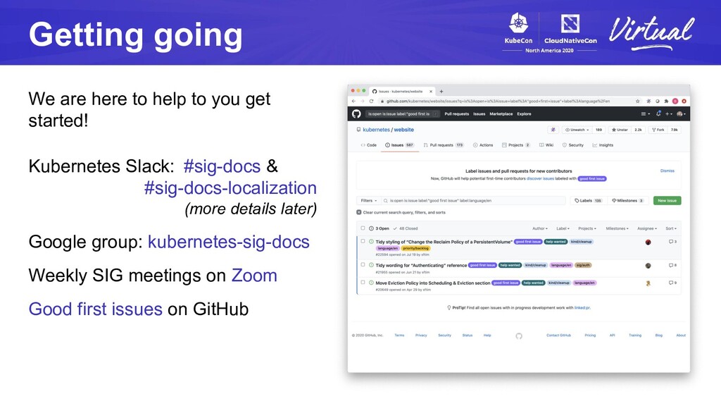Screen dimensions: 721x406
Task: Tick the select-all issues checkbox
Action: [x=363, y=228]
